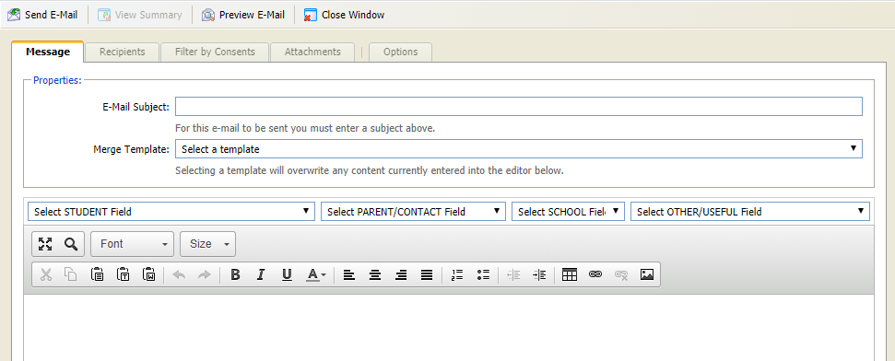Click the Increase Indent icon

(539, 274)
